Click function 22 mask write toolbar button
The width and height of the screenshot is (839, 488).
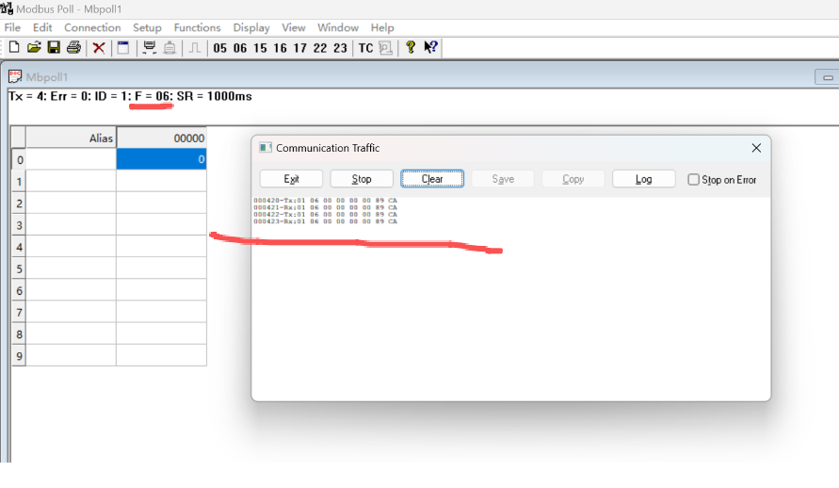click(320, 48)
